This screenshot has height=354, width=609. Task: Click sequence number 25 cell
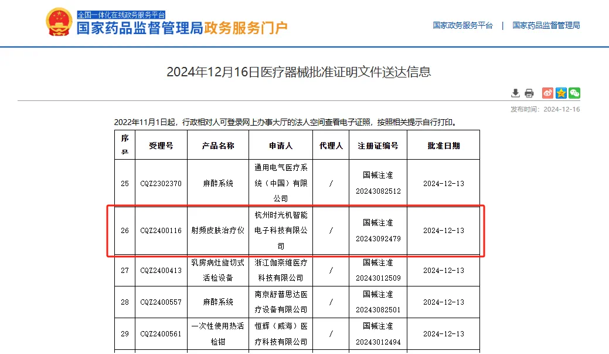coord(125,184)
